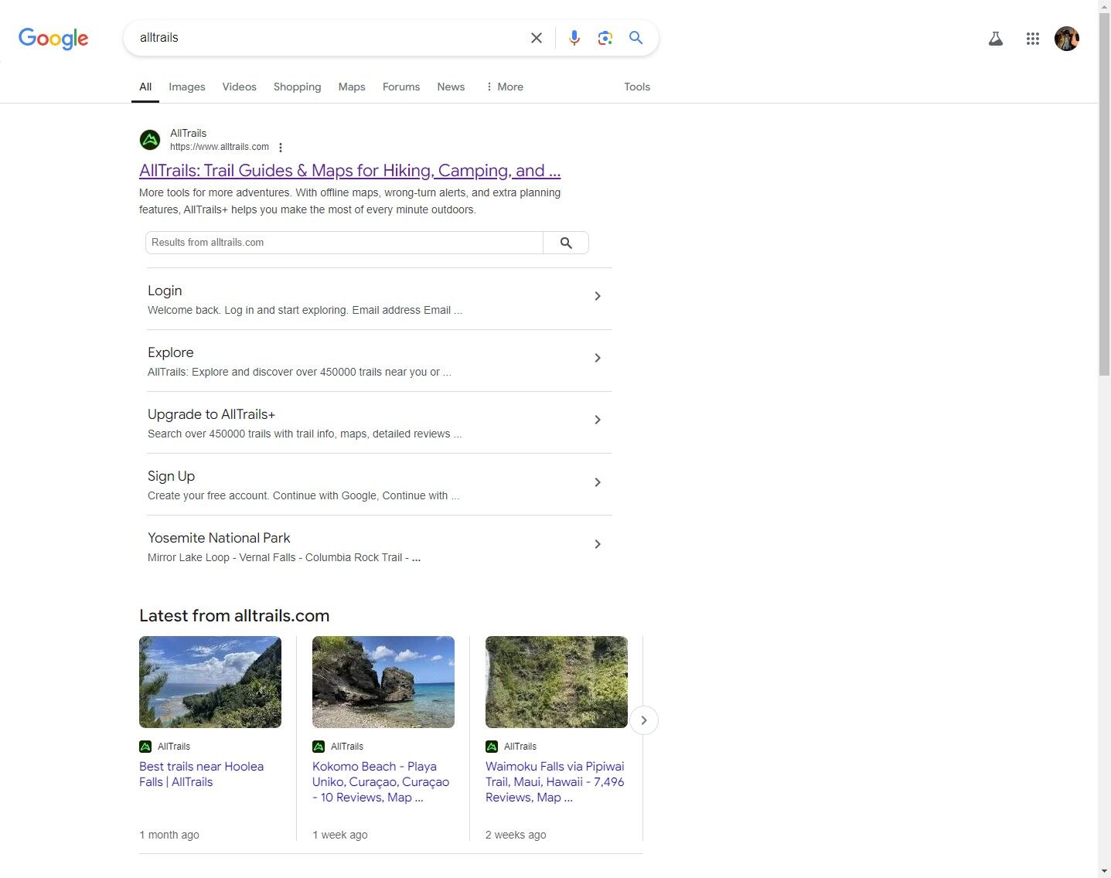The image size is (1111, 878).
Task: Switch to the Images tab
Action: click(x=187, y=87)
